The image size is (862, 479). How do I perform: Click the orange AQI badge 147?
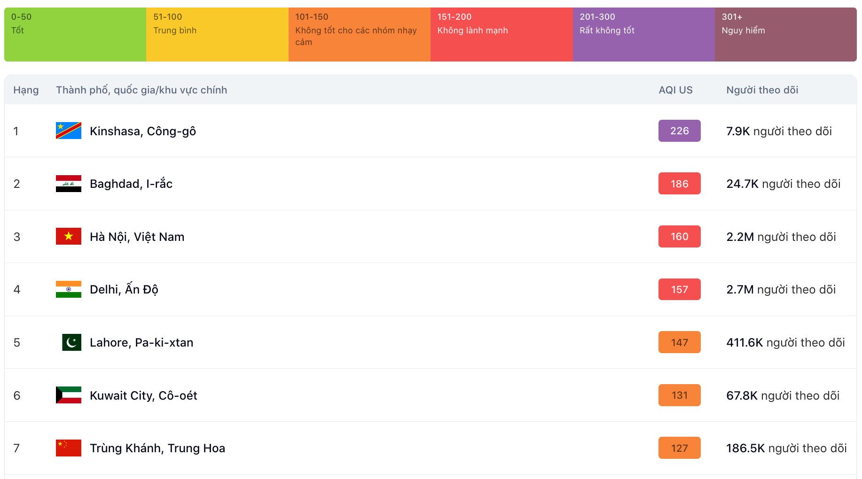point(679,342)
